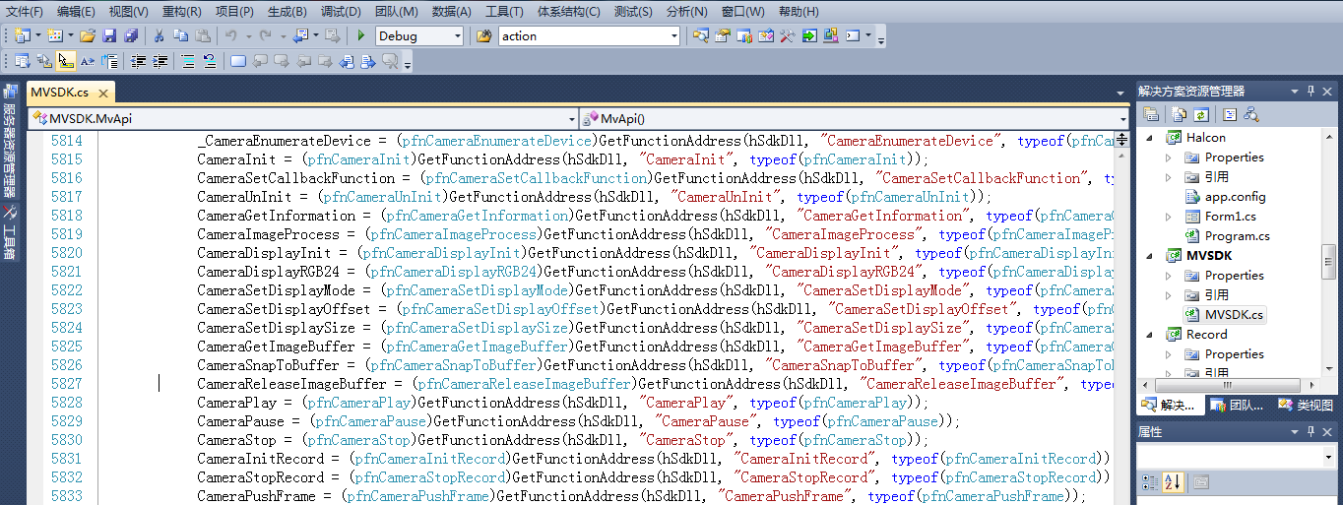
Task: Decrease line indent using toolbar icon
Action: [x=138, y=61]
